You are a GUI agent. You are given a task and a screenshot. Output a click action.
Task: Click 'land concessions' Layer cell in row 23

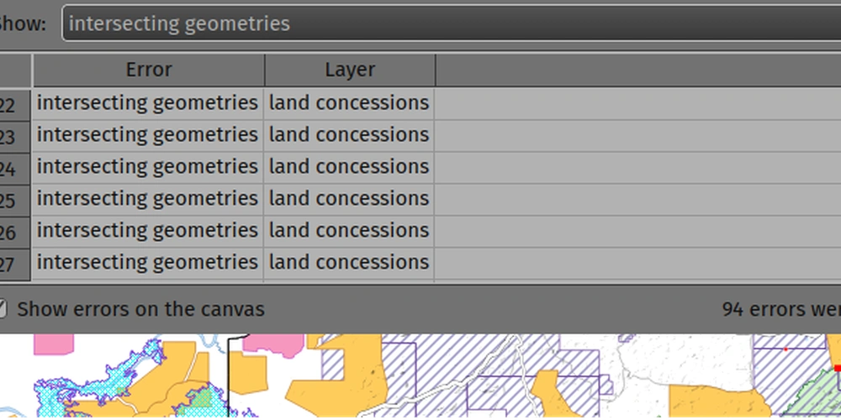coord(349,135)
